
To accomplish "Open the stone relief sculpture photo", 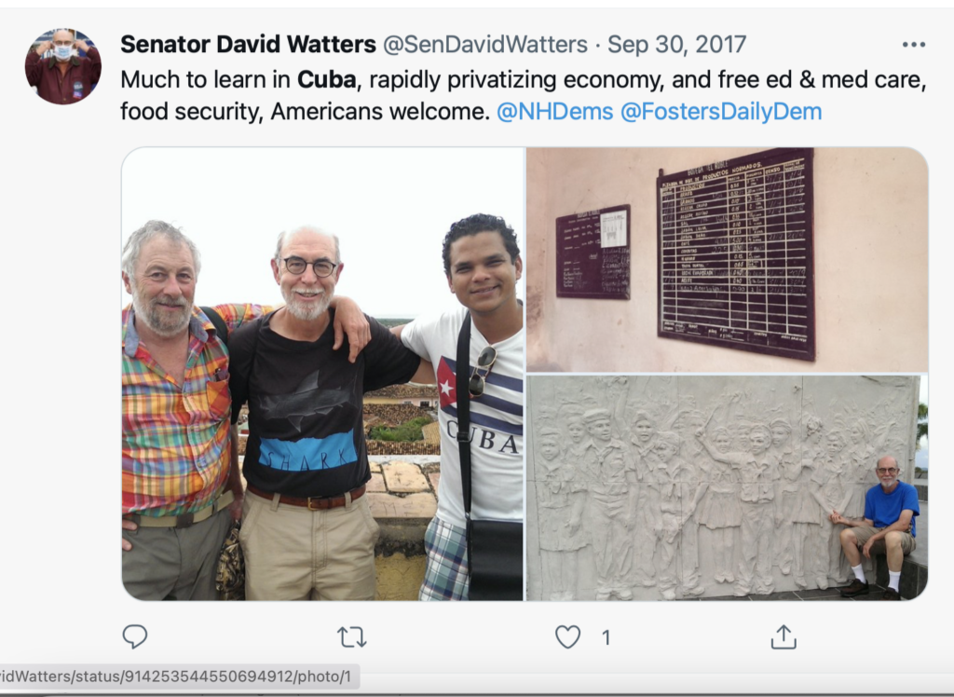I will [x=727, y=488].
